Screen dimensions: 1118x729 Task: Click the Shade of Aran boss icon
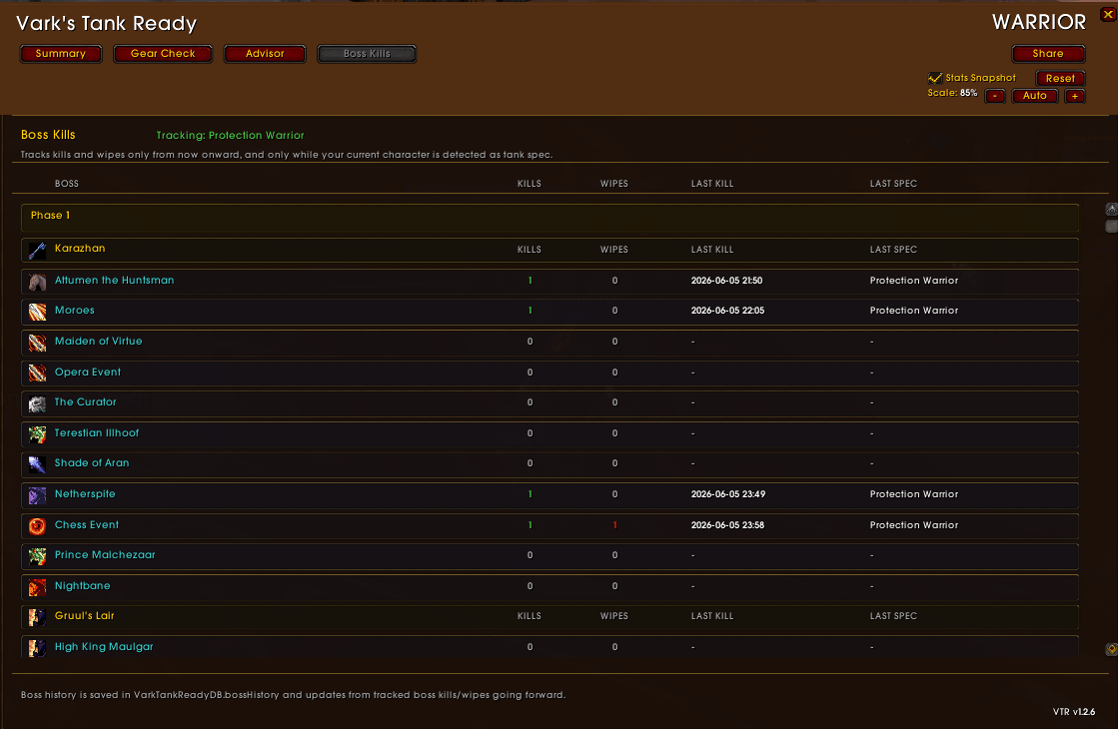[37, 464]
